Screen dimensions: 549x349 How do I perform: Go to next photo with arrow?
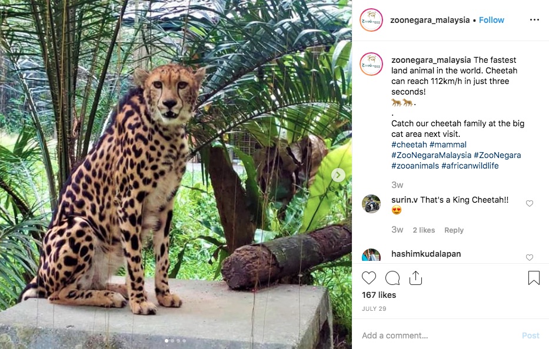pyautogui.click(x=338, y=174)
